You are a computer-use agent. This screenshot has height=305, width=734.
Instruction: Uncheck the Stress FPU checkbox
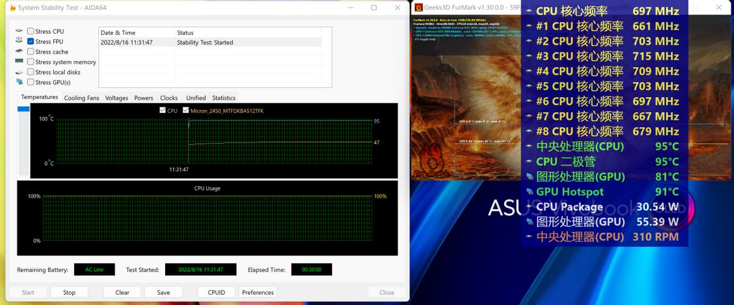[x=31, y=42]
